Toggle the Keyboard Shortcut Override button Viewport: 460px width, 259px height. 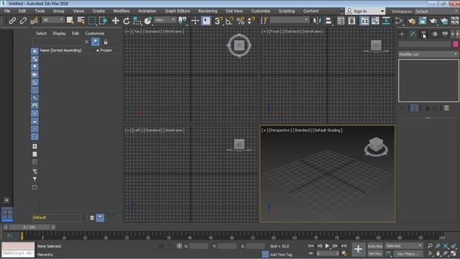(x=206, y=21)
